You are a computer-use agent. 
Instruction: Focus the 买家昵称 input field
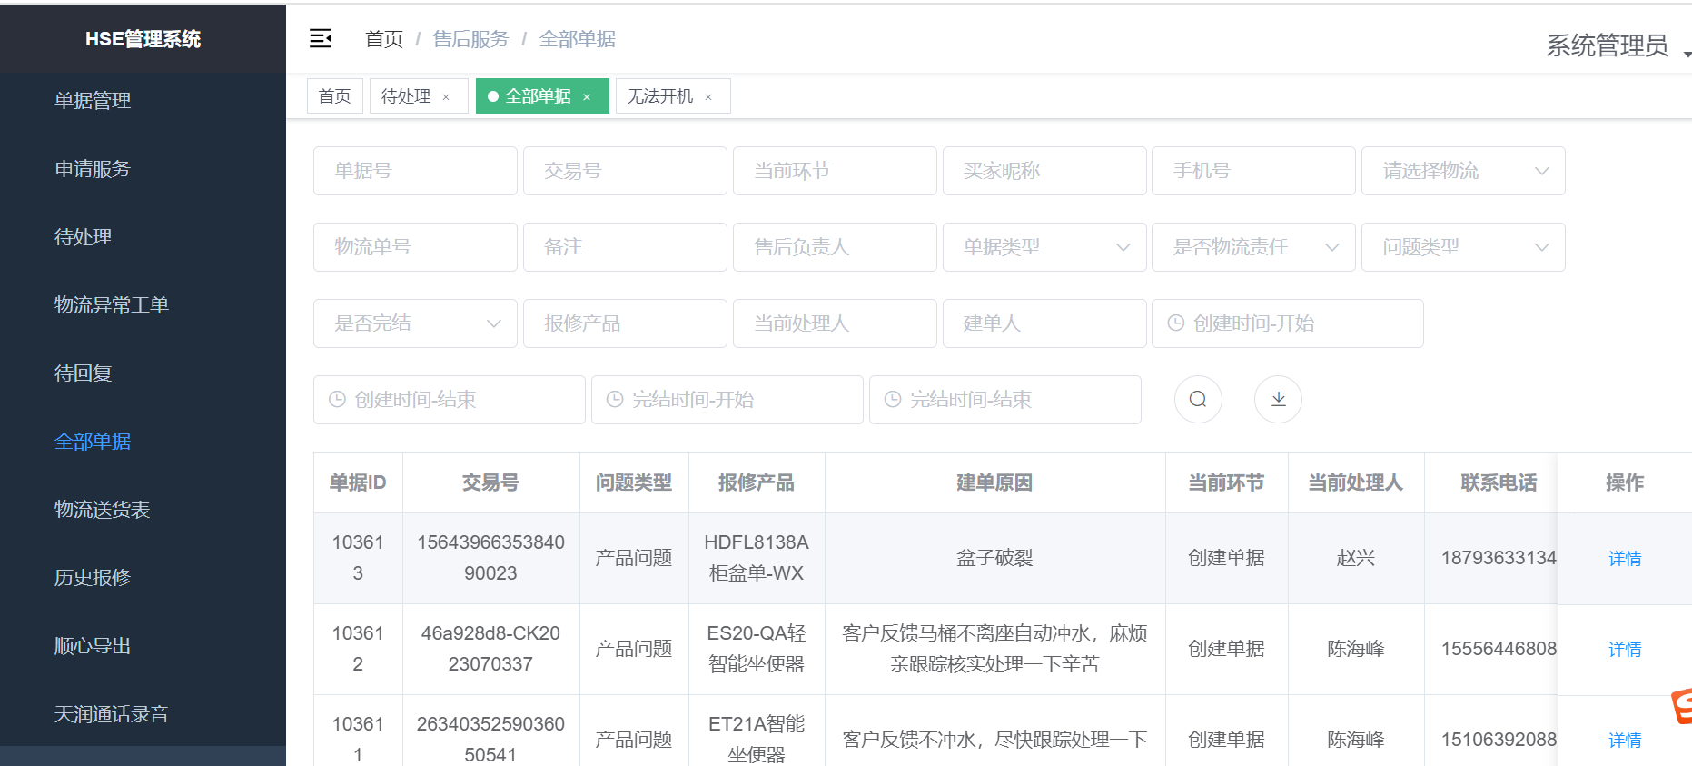click(x=1044, y=171)
